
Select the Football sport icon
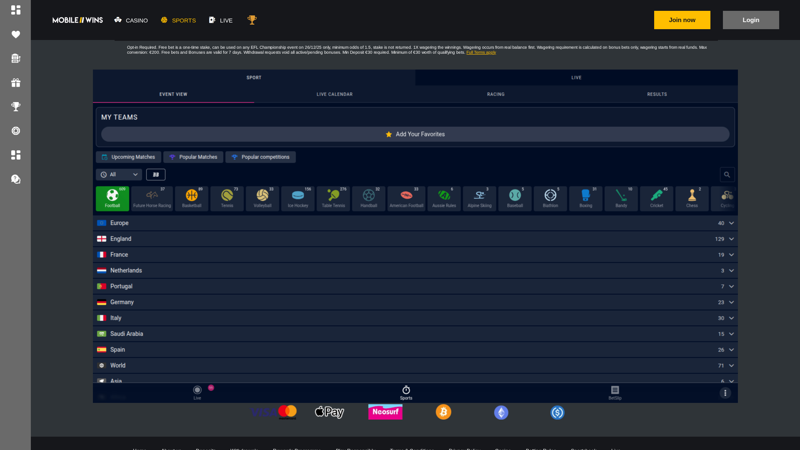pyautogui.click(x=112, y=198)
